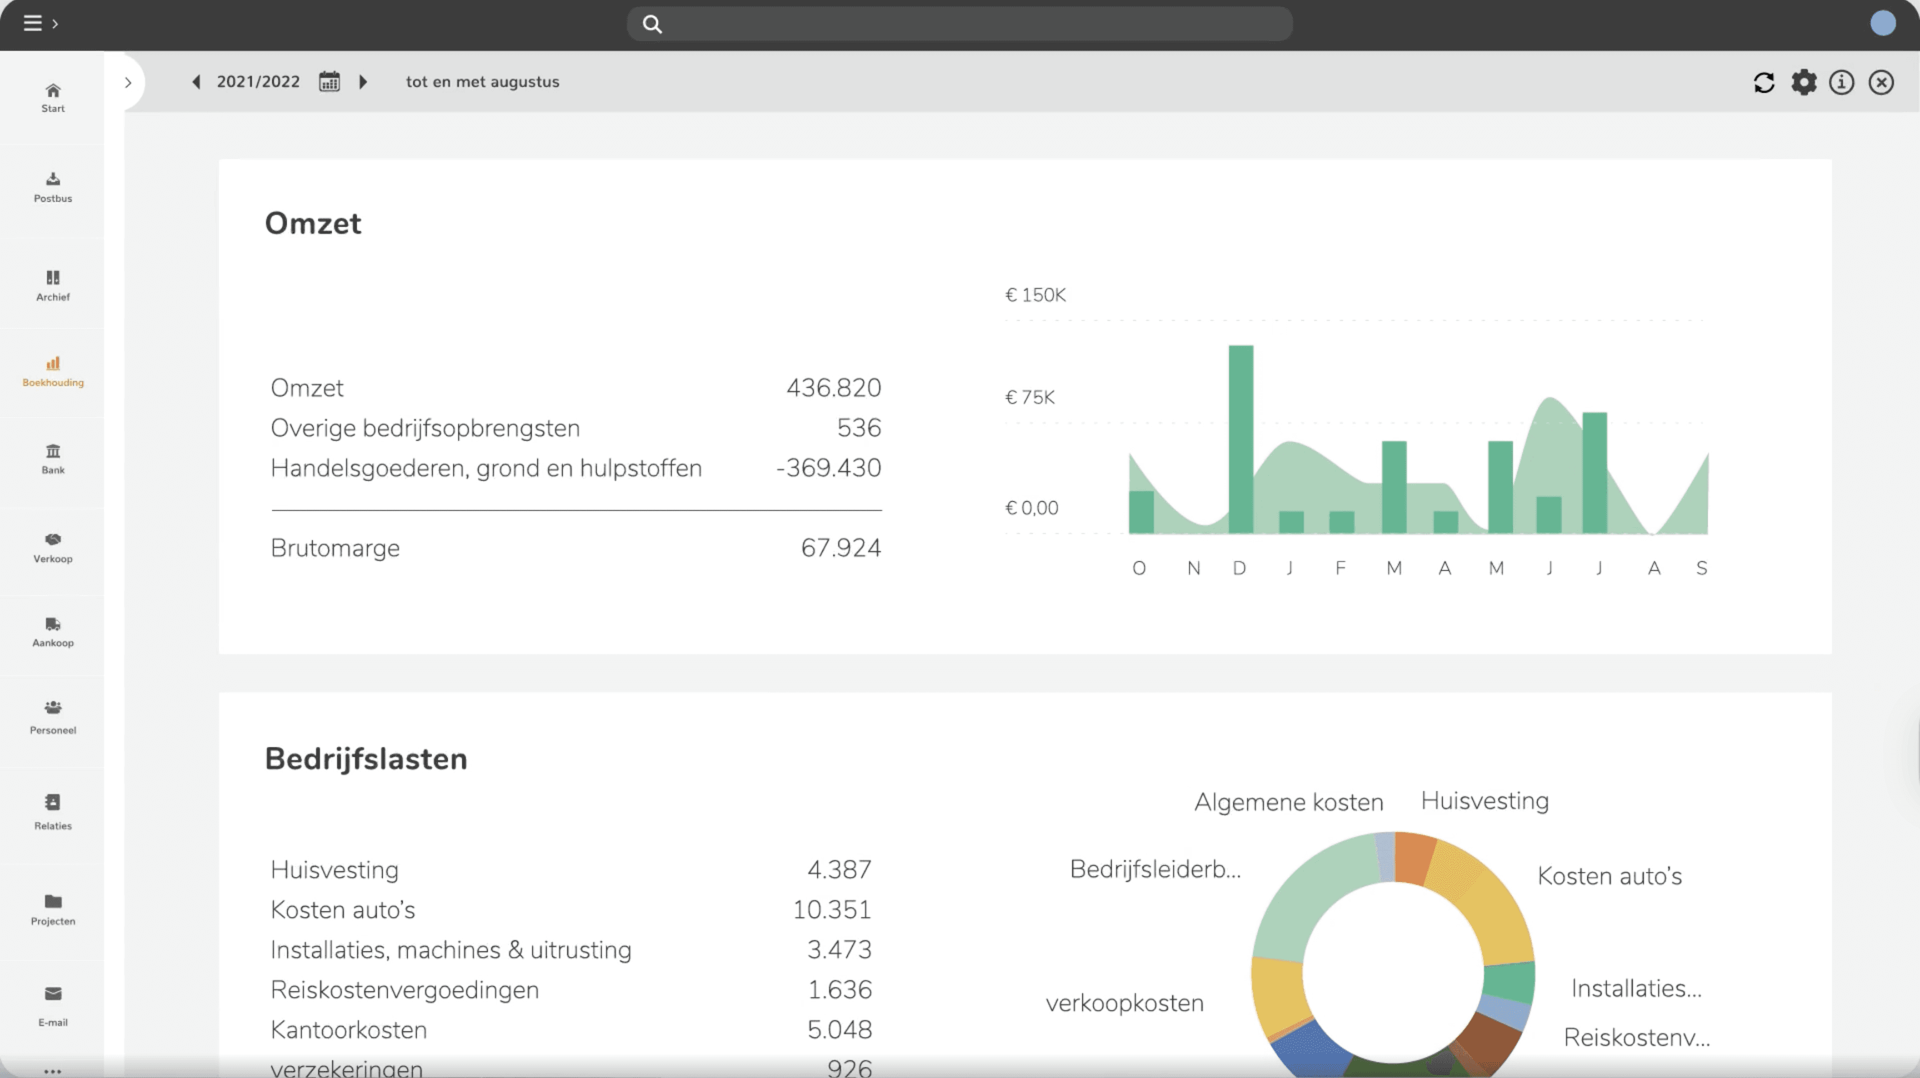Go to next fiscal year arrow
Screen dimensions: 1920x1078
[x=363, y=82]
